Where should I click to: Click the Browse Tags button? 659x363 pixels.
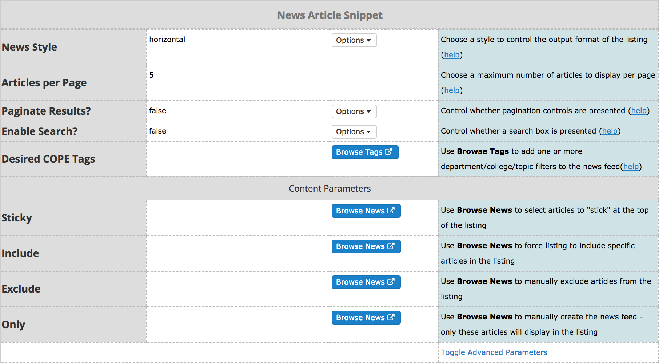pyautogui.click(x=364, y=152)
